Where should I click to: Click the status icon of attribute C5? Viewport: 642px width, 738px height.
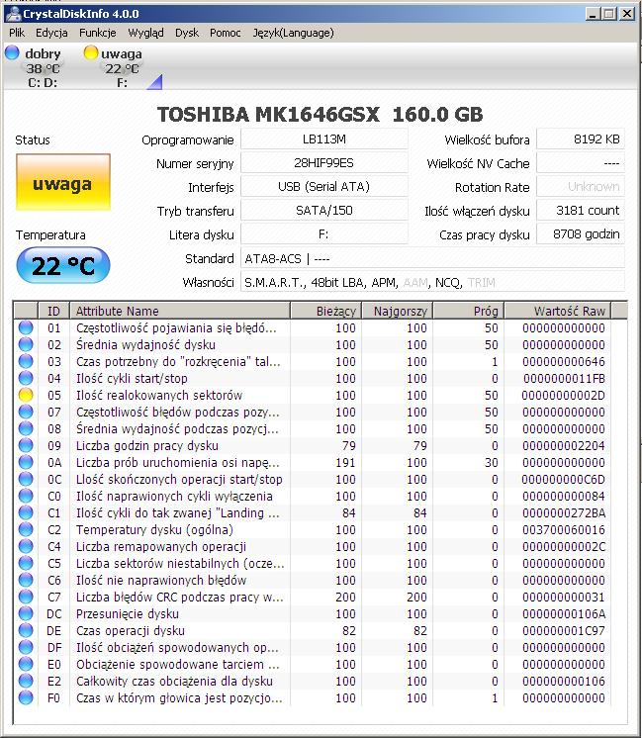point(26,563)
